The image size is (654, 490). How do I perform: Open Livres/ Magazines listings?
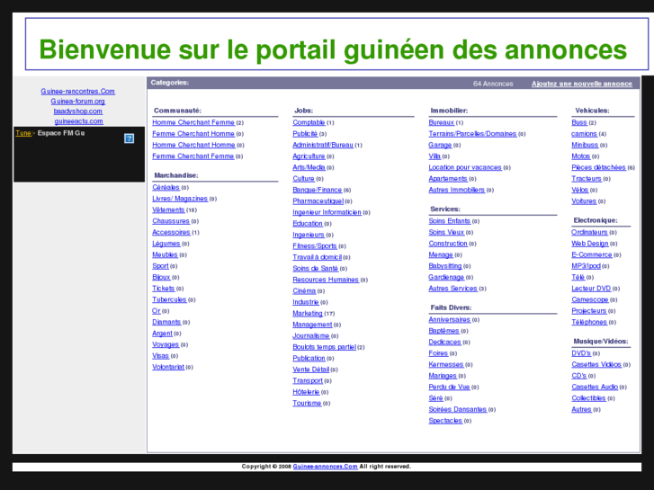coord(180,199)
